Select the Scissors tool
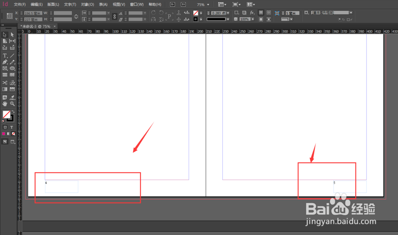398x235 pixels. coord(4,83)
